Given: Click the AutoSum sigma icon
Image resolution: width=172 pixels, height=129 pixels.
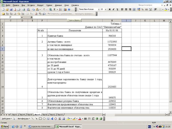Looking at the screenshot, I should [x=54, y=9].
